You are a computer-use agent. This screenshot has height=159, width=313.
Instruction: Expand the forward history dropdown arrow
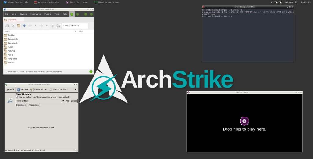(47, 26)
